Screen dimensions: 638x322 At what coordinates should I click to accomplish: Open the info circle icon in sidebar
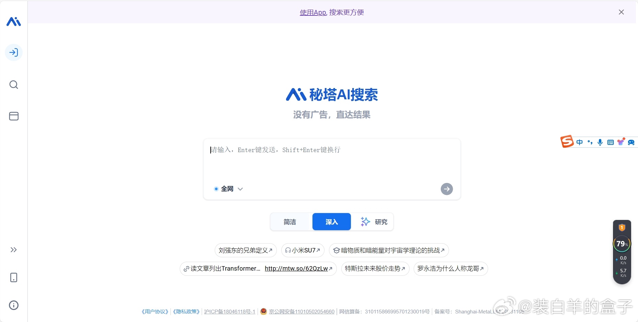[14, 305]
